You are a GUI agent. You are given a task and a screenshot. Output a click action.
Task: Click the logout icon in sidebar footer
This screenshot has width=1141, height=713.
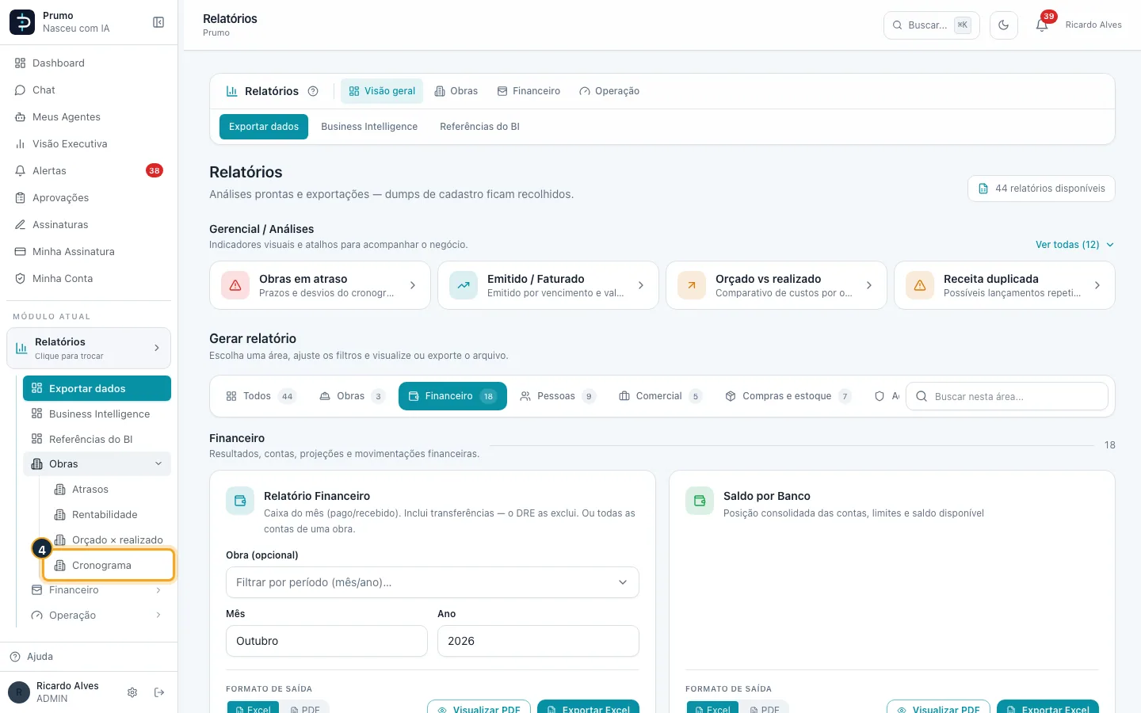pyautogui.click(x=159, y=692)
